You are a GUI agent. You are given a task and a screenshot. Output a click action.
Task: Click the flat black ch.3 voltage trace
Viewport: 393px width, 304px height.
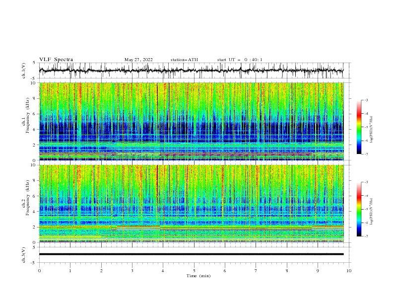click(x=191, y=254)
